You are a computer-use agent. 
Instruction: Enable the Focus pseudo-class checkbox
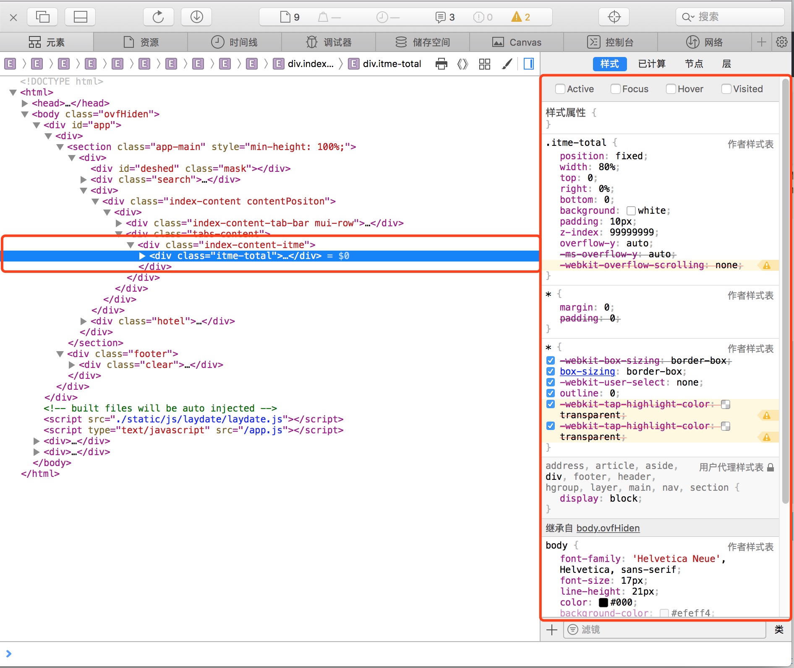tap(615, 89)
